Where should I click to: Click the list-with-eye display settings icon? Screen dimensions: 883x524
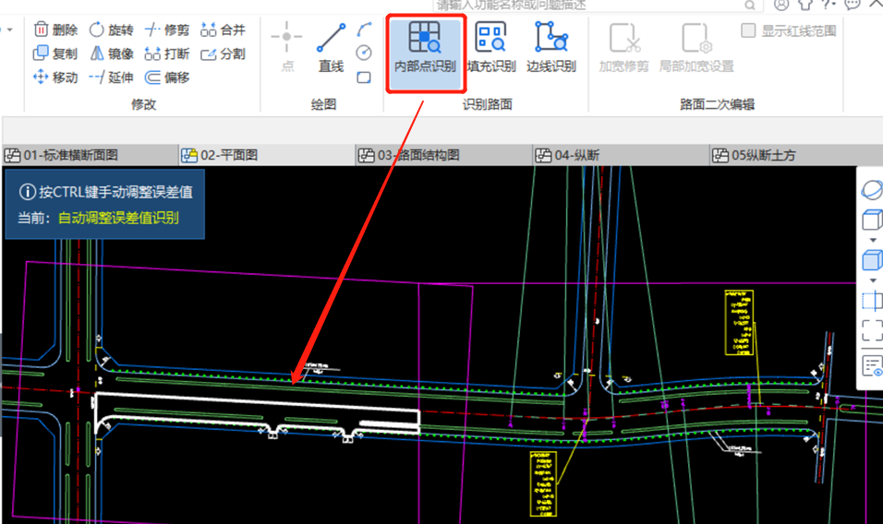tap(872, 366)
